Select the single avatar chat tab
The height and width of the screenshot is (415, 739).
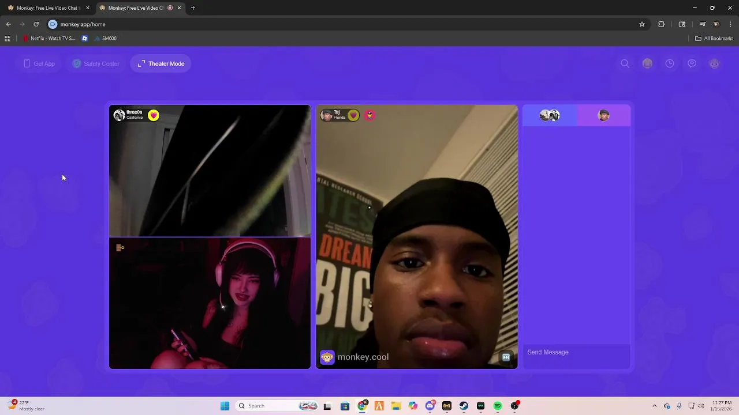click(x=603, y=115)
